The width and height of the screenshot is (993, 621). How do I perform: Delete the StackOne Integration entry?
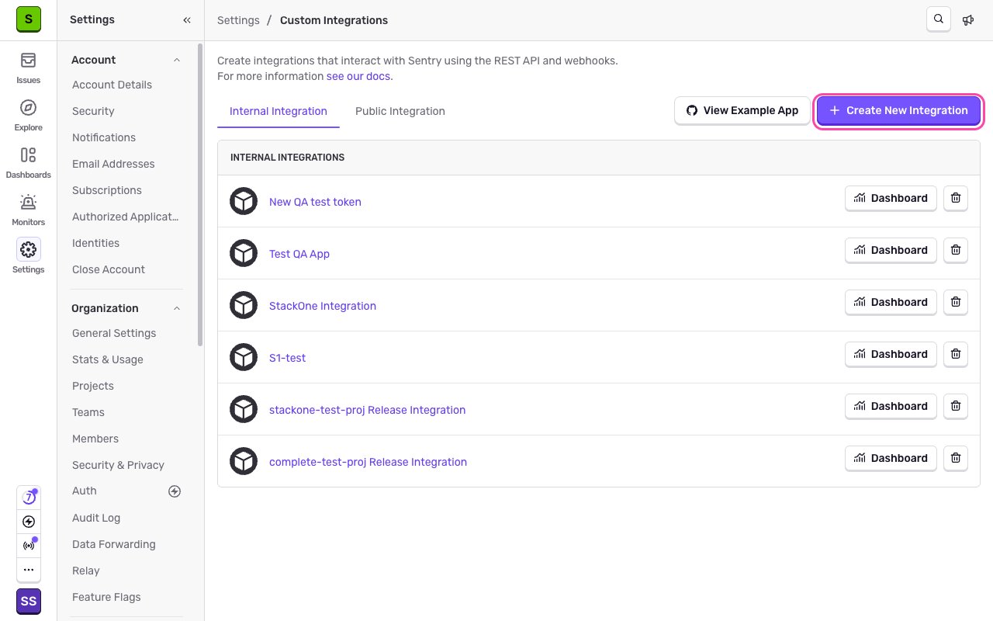[x=956, y=302]
